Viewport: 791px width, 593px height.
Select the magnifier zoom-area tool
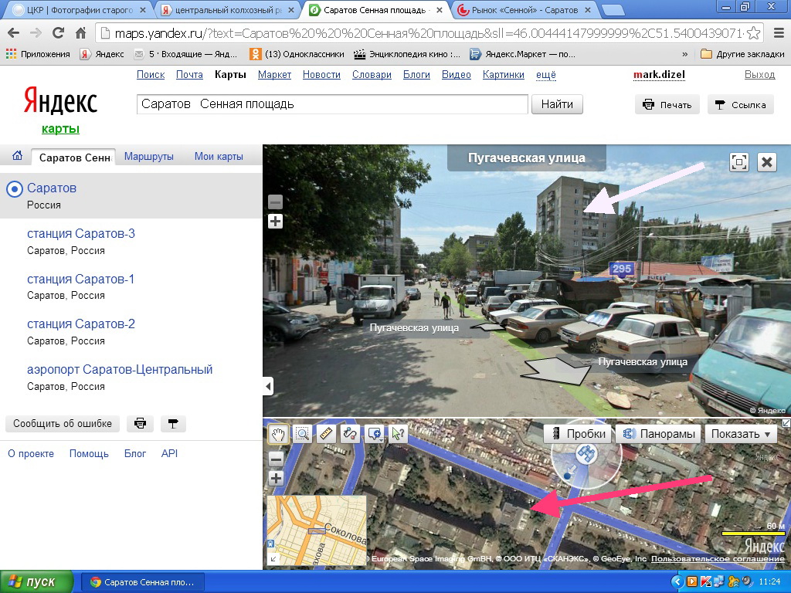(x=302, y=434)
